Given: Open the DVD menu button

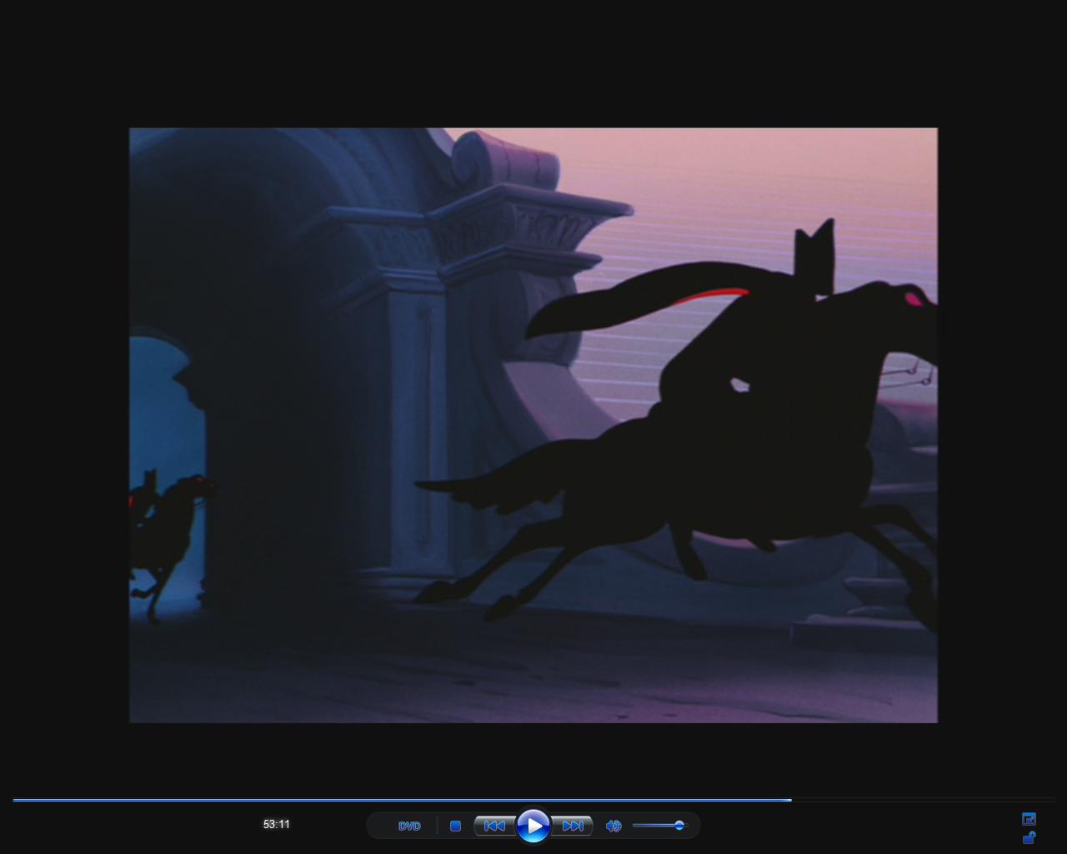Looking at the screenshot, I should click(409, 826).
